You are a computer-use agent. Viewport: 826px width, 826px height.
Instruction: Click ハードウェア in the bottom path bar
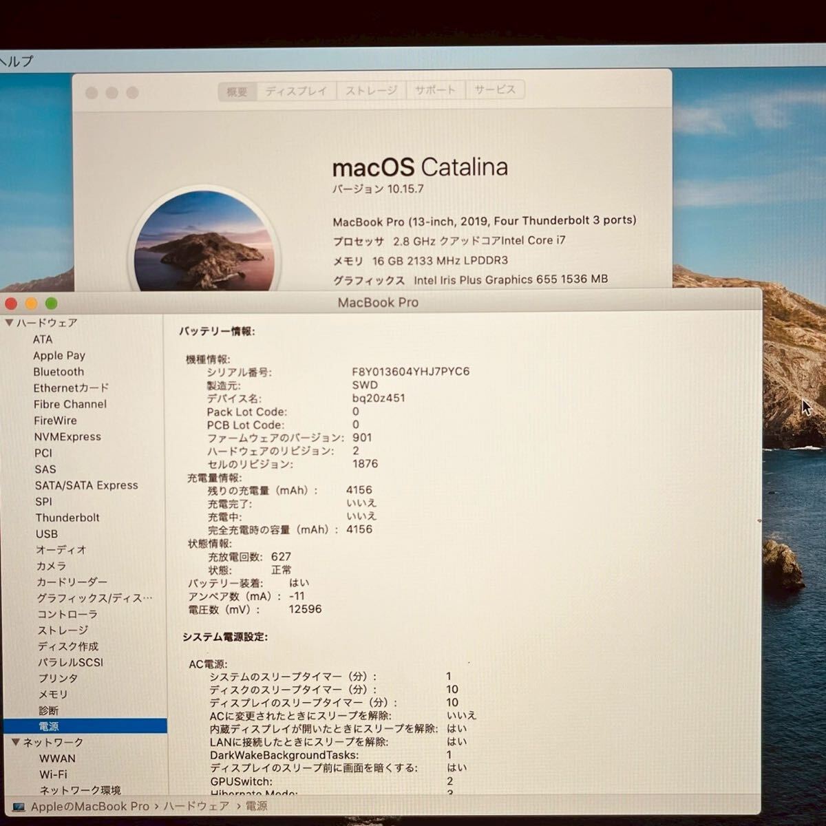(196, 806)
